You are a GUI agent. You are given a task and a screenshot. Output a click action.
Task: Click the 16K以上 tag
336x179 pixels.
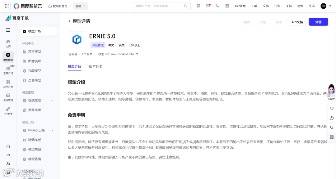pos(135,45)
